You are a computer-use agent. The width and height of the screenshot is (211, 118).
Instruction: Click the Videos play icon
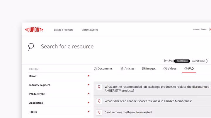click(x=165, y=69)
